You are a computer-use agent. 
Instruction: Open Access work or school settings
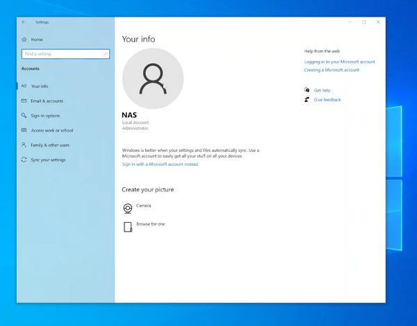(51, 130)
